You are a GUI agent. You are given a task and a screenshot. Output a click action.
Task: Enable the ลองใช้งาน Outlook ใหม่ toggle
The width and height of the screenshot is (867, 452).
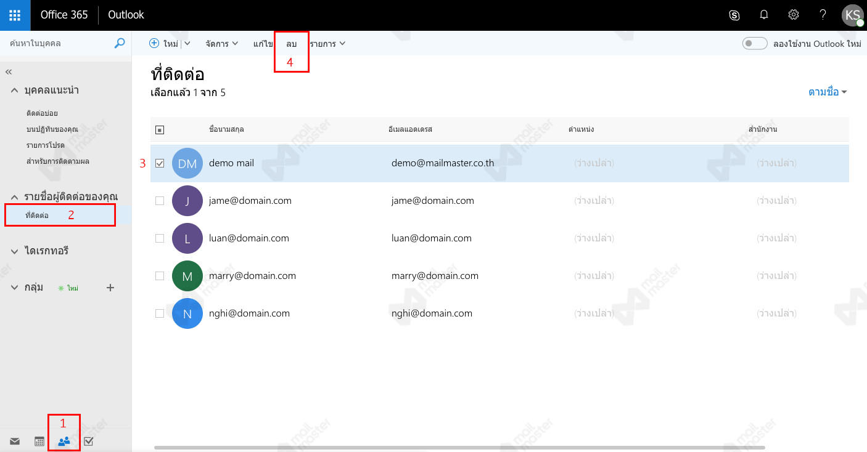coord(755,44)
